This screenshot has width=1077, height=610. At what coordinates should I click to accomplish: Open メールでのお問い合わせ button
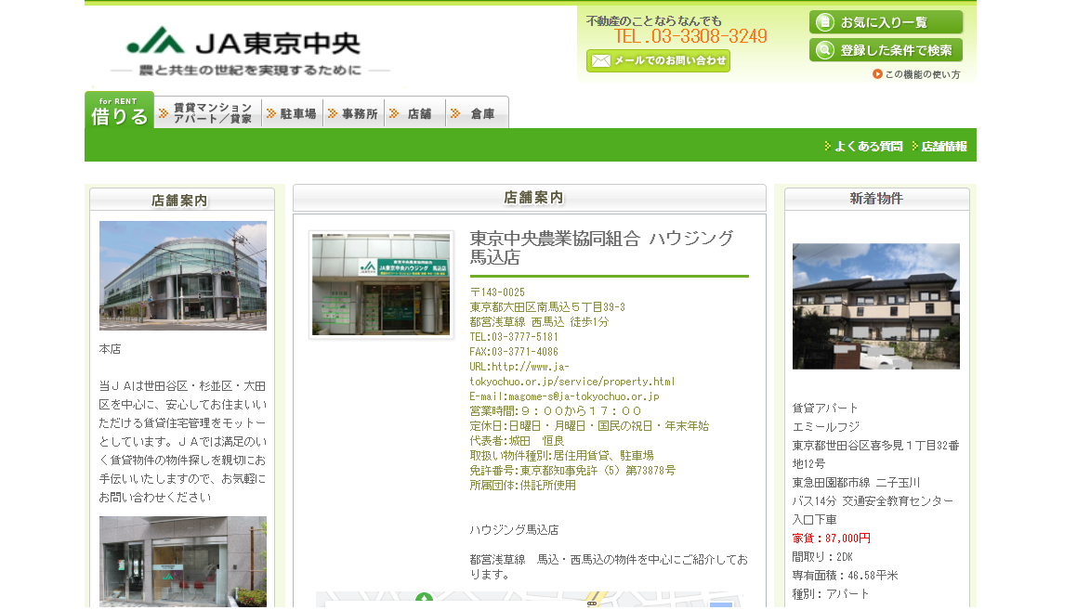coord(658,61)
